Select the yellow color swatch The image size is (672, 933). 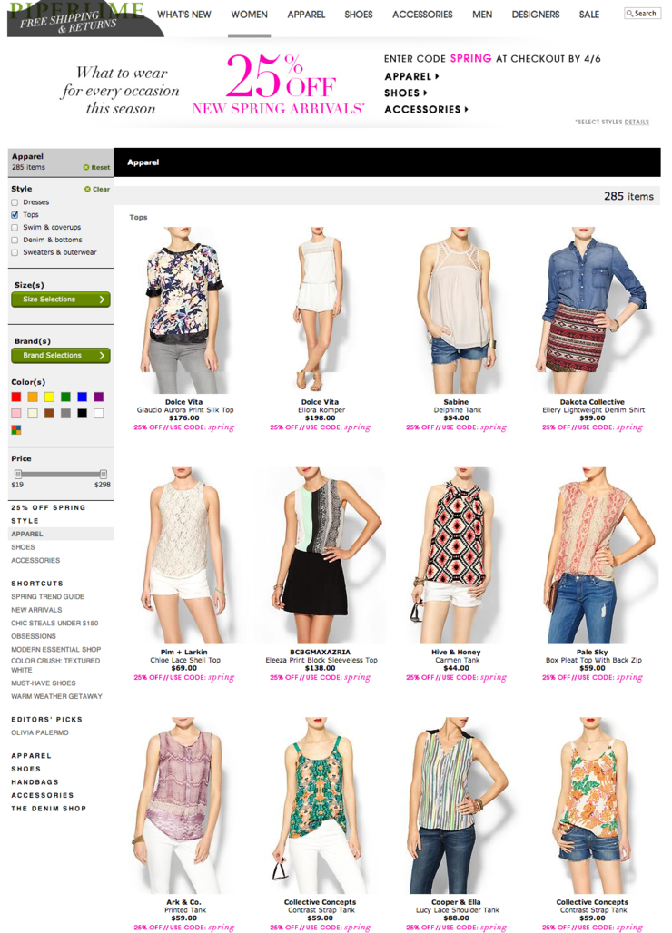pos(49,397)
